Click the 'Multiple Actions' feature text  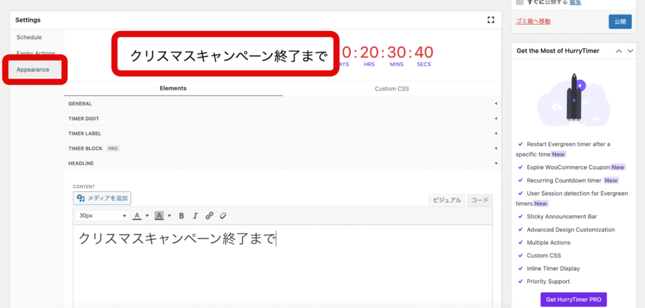pyautogui.click(x=549, y=243)
